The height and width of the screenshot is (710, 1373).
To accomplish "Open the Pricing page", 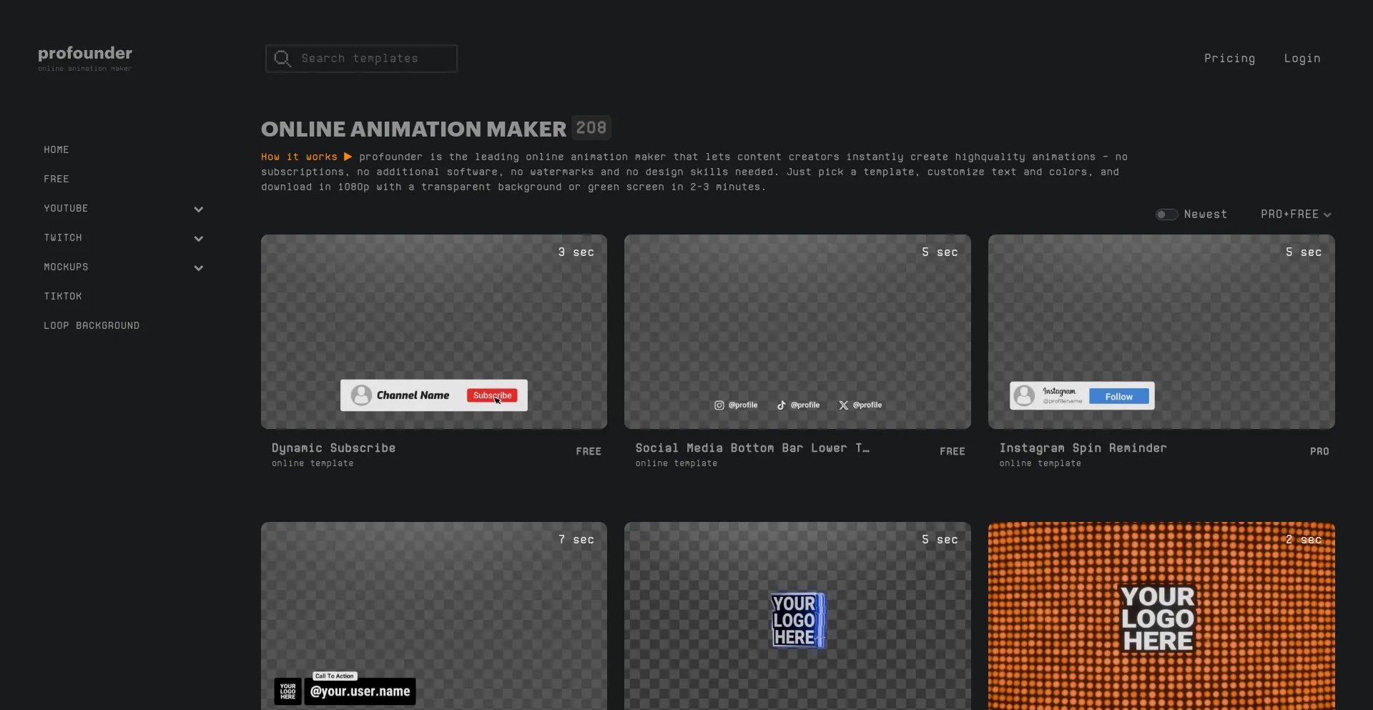I will 1229,59.
